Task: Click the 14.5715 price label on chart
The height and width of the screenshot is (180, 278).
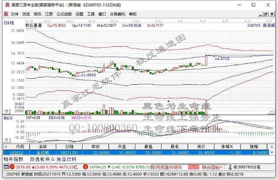Action: pyautogui.click(x=222, y=59)
